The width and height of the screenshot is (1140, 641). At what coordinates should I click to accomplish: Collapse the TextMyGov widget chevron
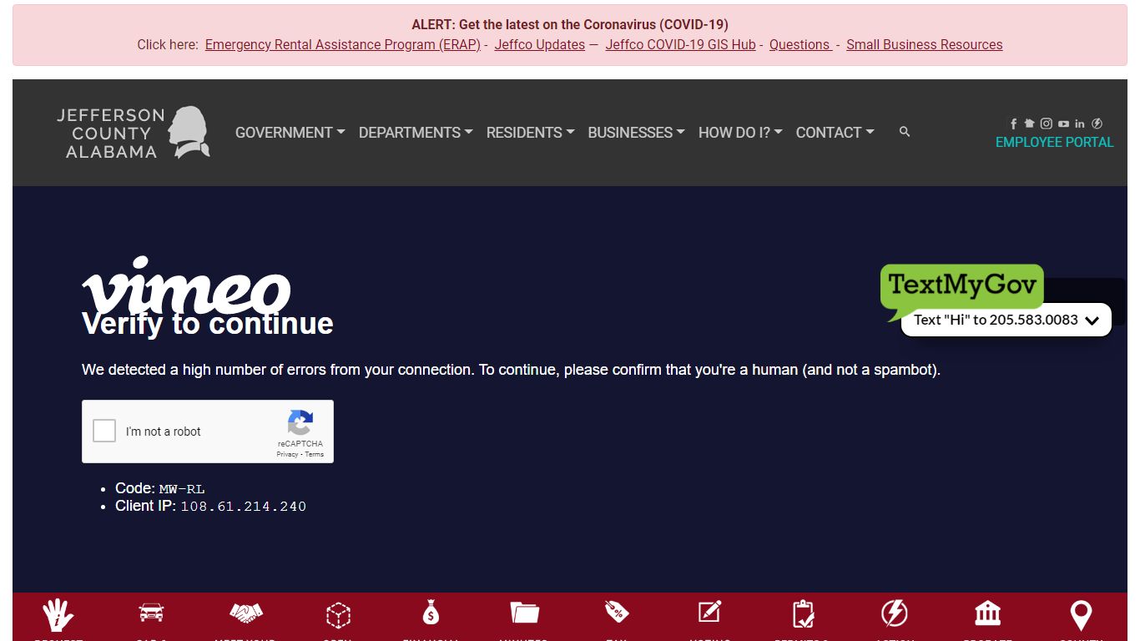point(1092,320)
